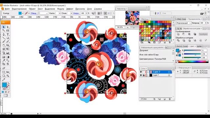Pick the Rotate tool
Viewport: 210px width, 118px height.
click(4, 45)
